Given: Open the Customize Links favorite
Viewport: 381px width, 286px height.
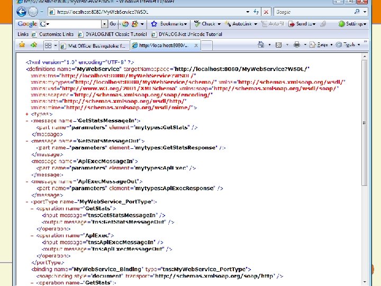Looking at the screenshot, I should (53, 34).
